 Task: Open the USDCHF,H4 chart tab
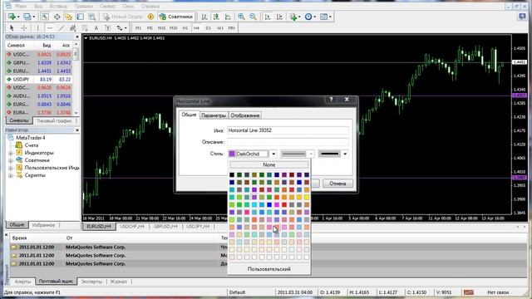pyautogui.click(x=132, y=226)
